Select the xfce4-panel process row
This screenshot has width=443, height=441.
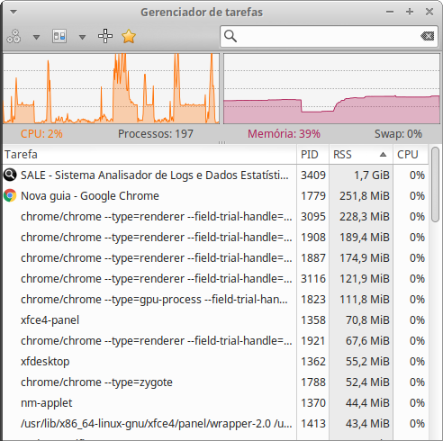215,320
